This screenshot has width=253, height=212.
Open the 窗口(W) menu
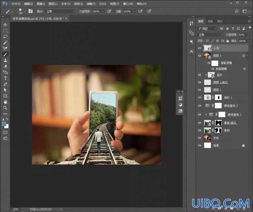128,4
